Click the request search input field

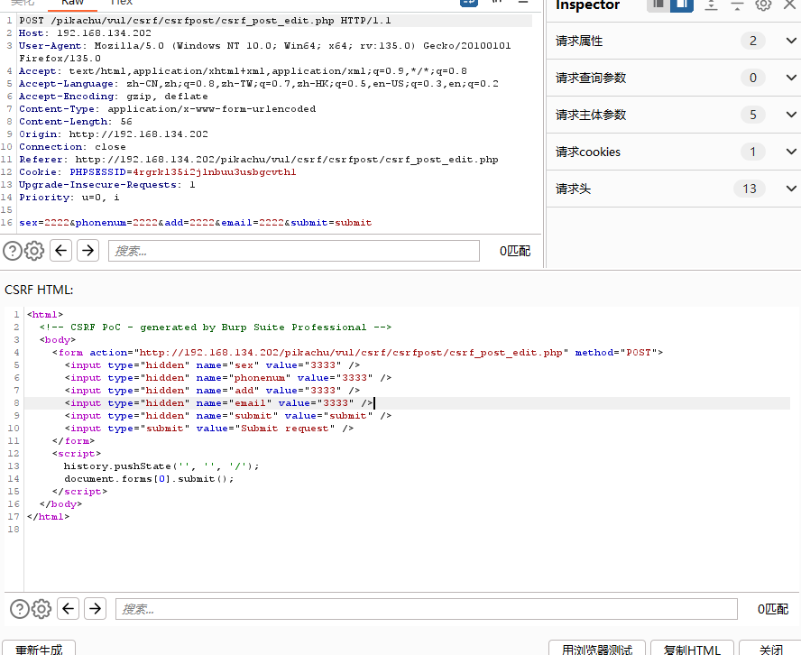pyautogui.click(x=294, y=251)
